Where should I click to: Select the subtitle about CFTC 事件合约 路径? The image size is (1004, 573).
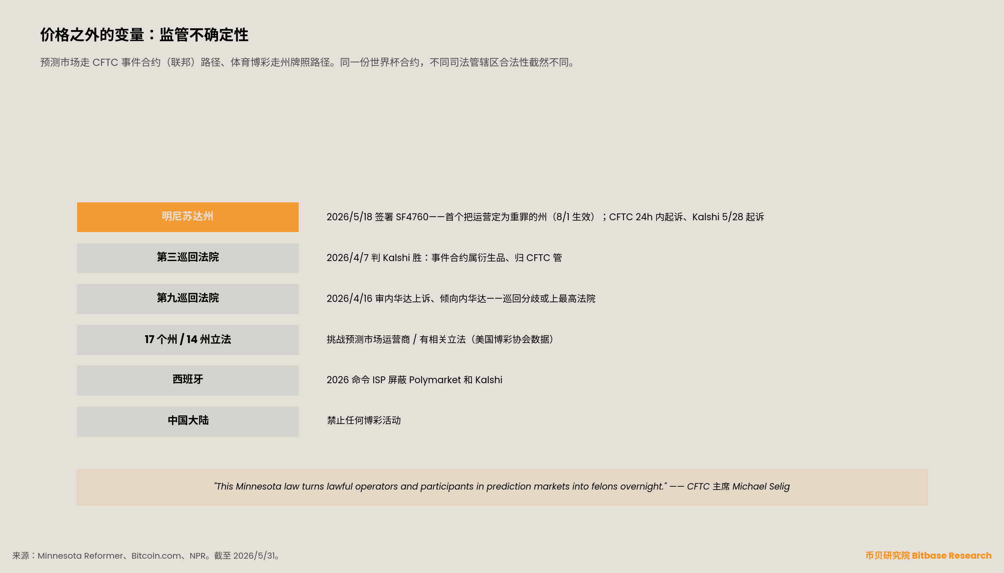(x=308, y=62)
